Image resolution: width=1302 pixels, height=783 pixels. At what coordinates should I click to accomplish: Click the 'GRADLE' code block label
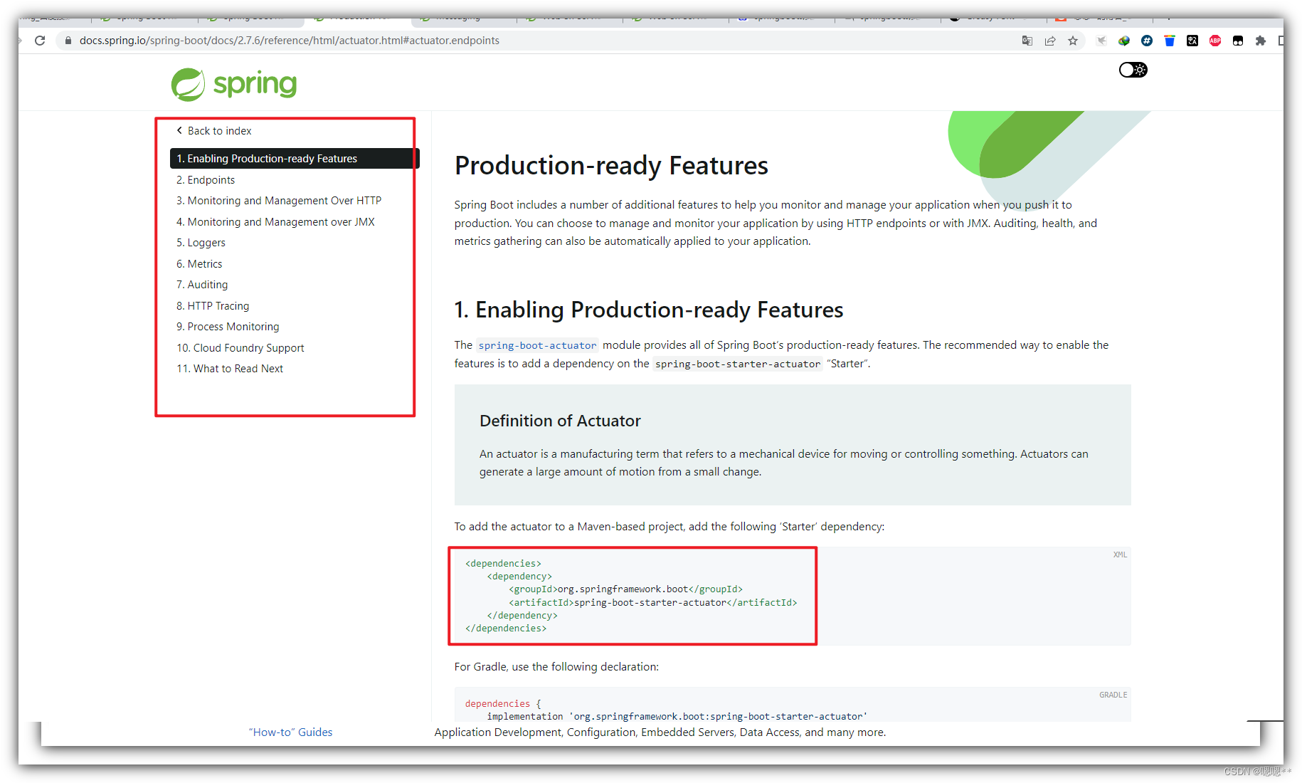click(1113, 695)
